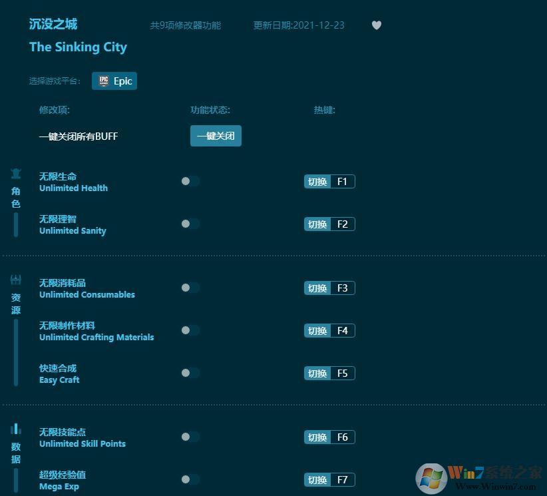Image resolution: width=547 pixels, height=496 pixels.
Task: Select the Epic platform option
Action: click(114, 81)
